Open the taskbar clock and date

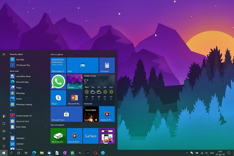point(220,153)
